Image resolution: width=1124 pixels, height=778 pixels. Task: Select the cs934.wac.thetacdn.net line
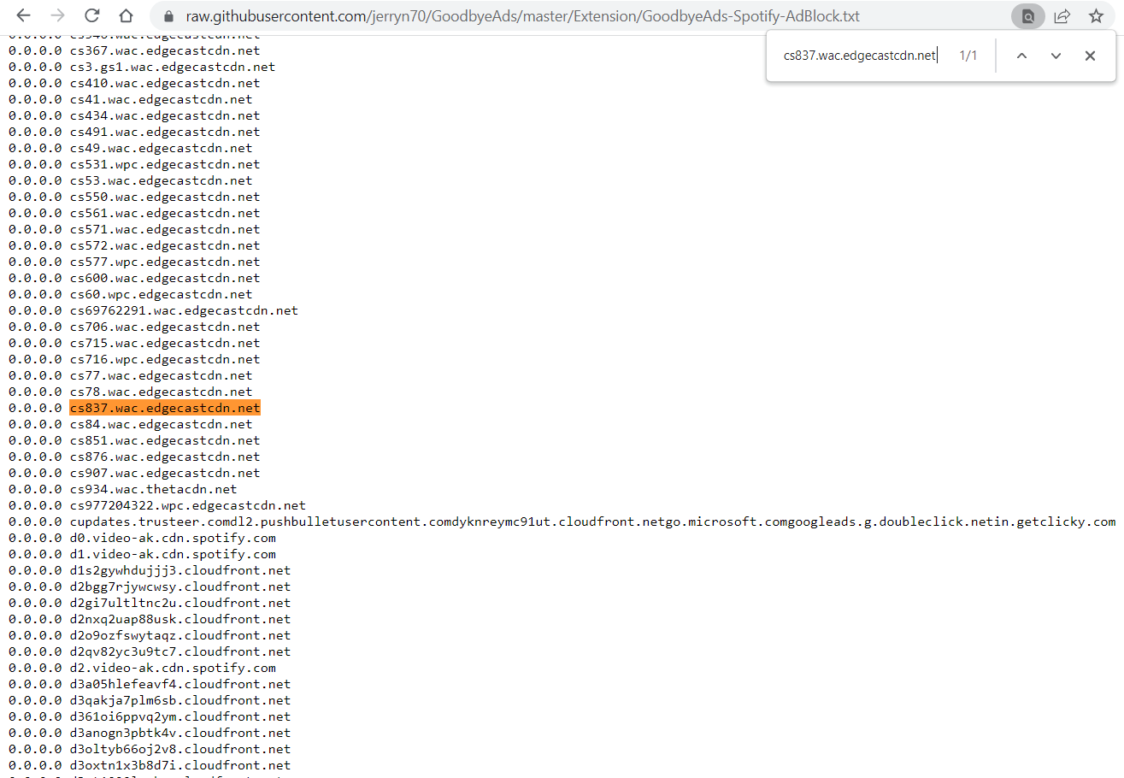150,489
